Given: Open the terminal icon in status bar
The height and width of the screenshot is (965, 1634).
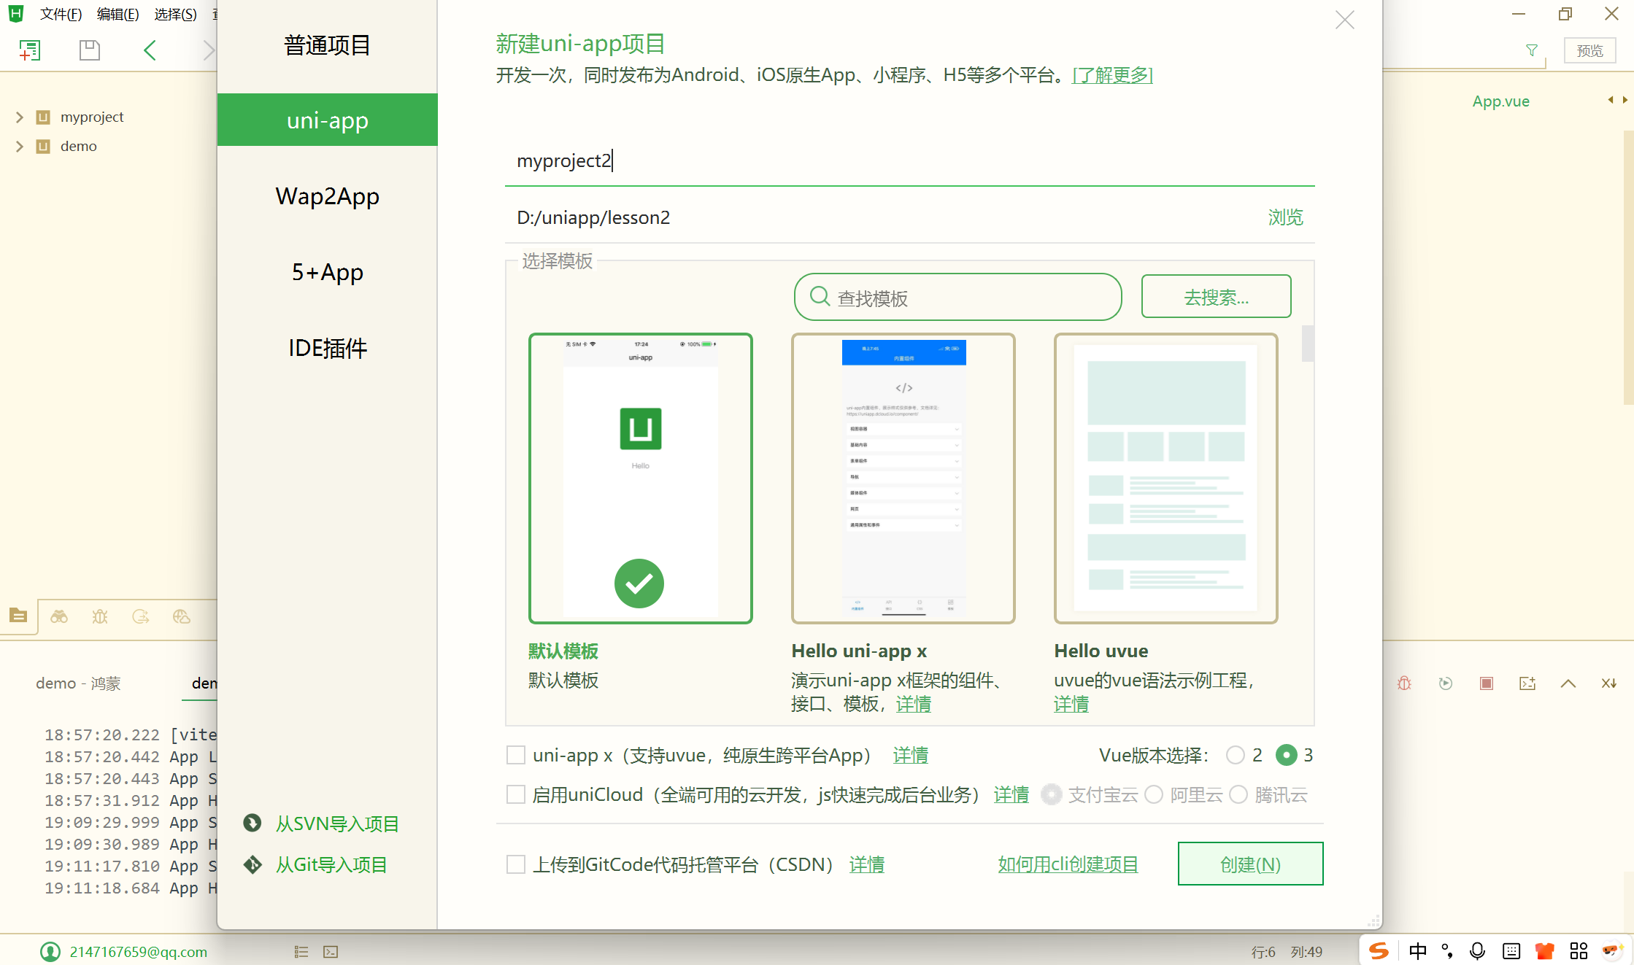Looking at the screenshot, I should pyautogui.click(x=331, y=952).
